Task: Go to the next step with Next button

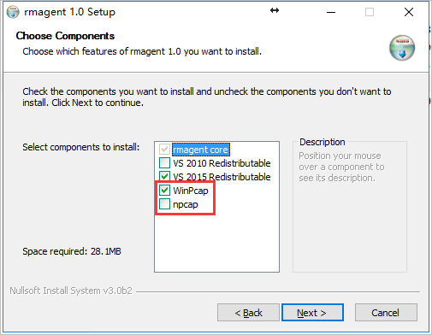Action: point(312,313)
